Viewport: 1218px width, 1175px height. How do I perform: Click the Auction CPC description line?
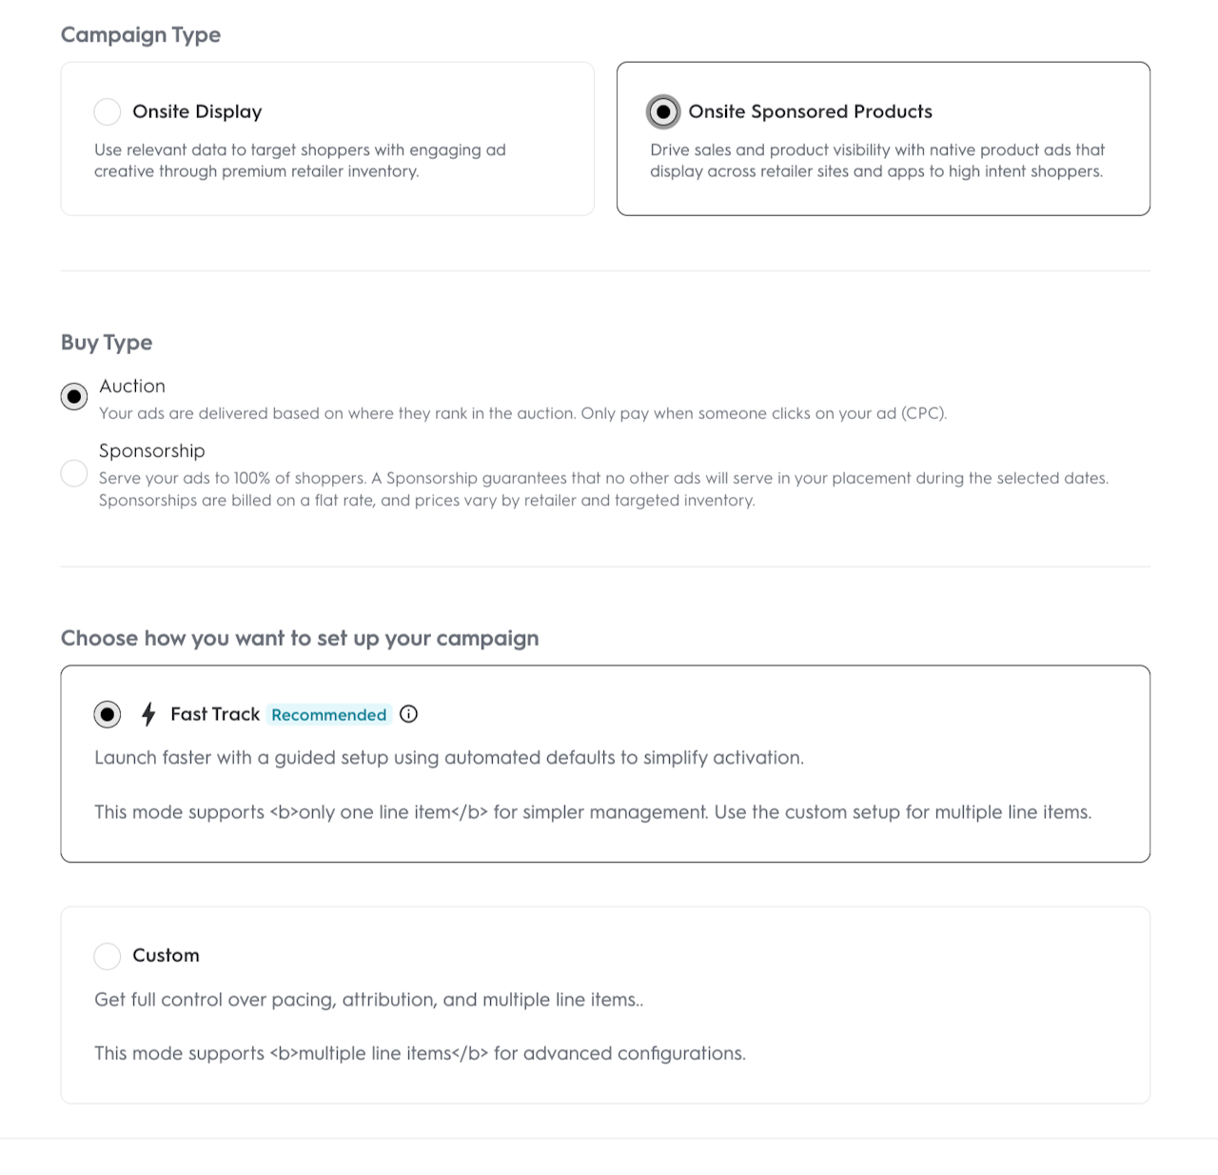click(522, 413)
